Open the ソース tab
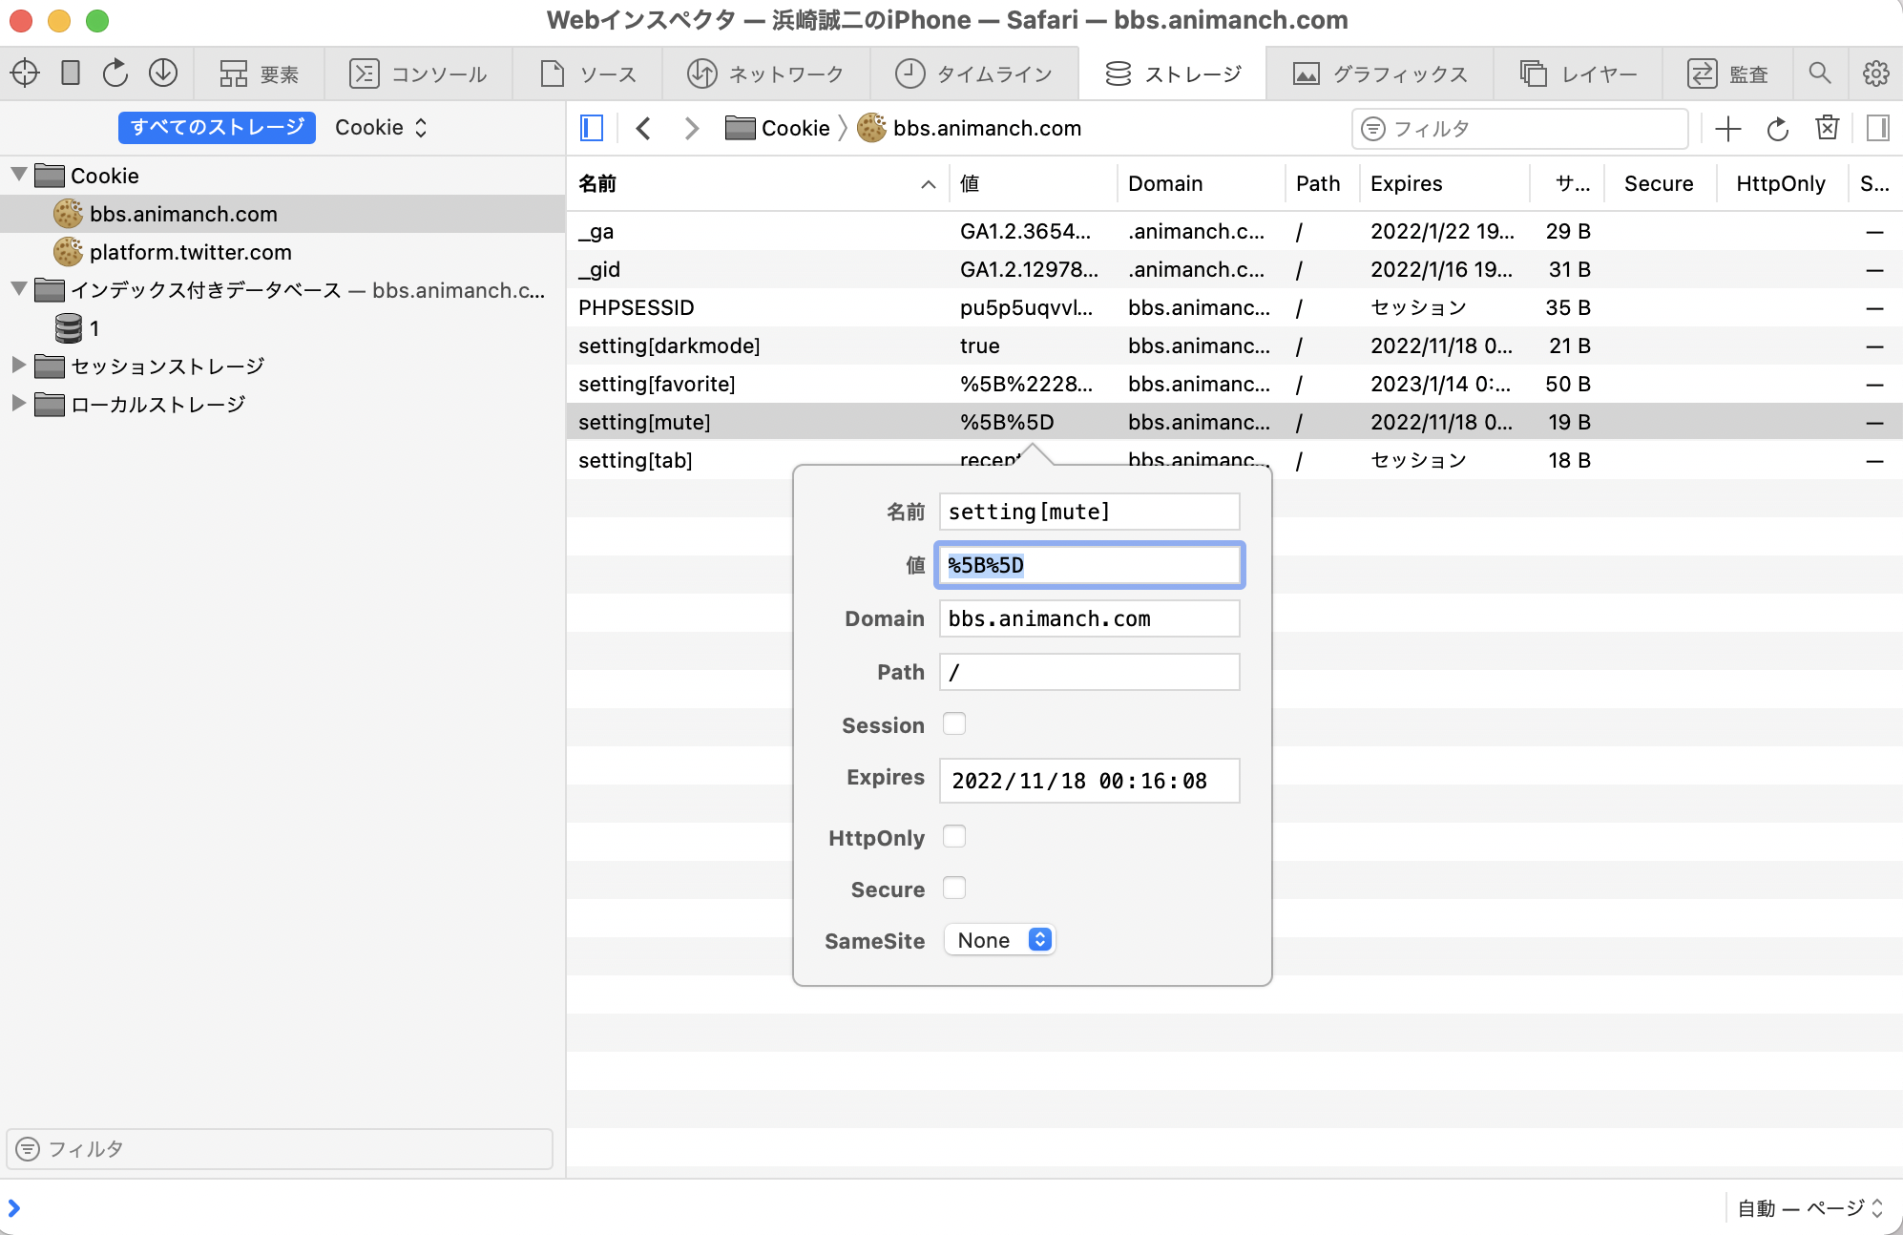The image size is (1903, 1235). click(589, 73)
